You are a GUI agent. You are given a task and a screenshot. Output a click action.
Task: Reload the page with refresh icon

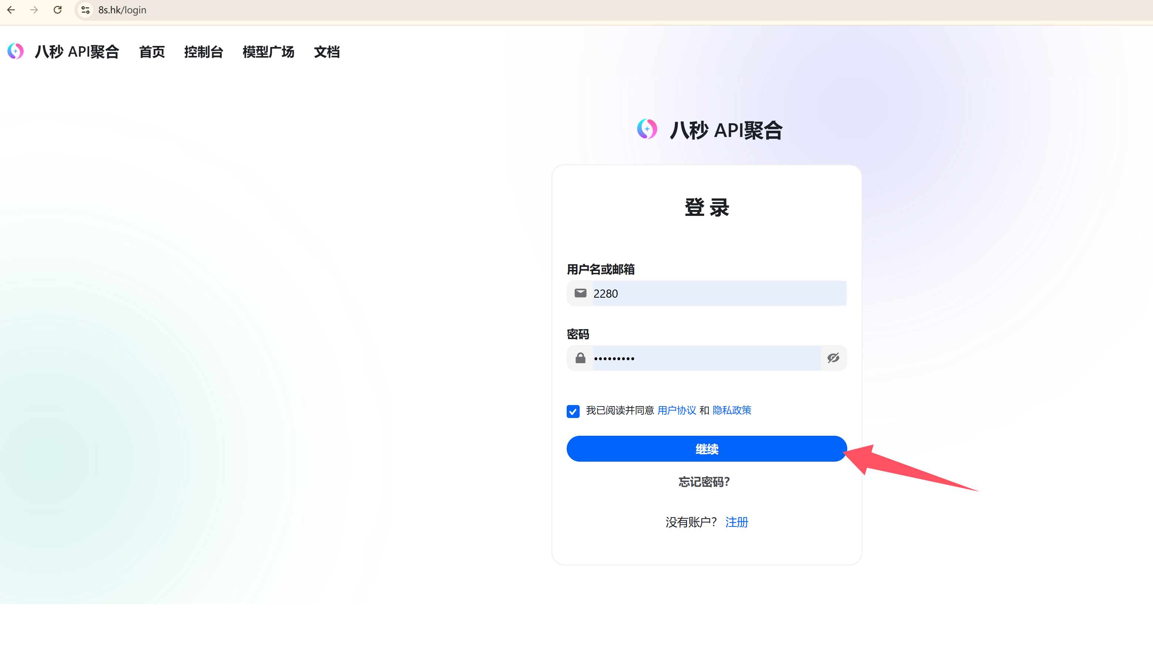[x=57, y=10]
